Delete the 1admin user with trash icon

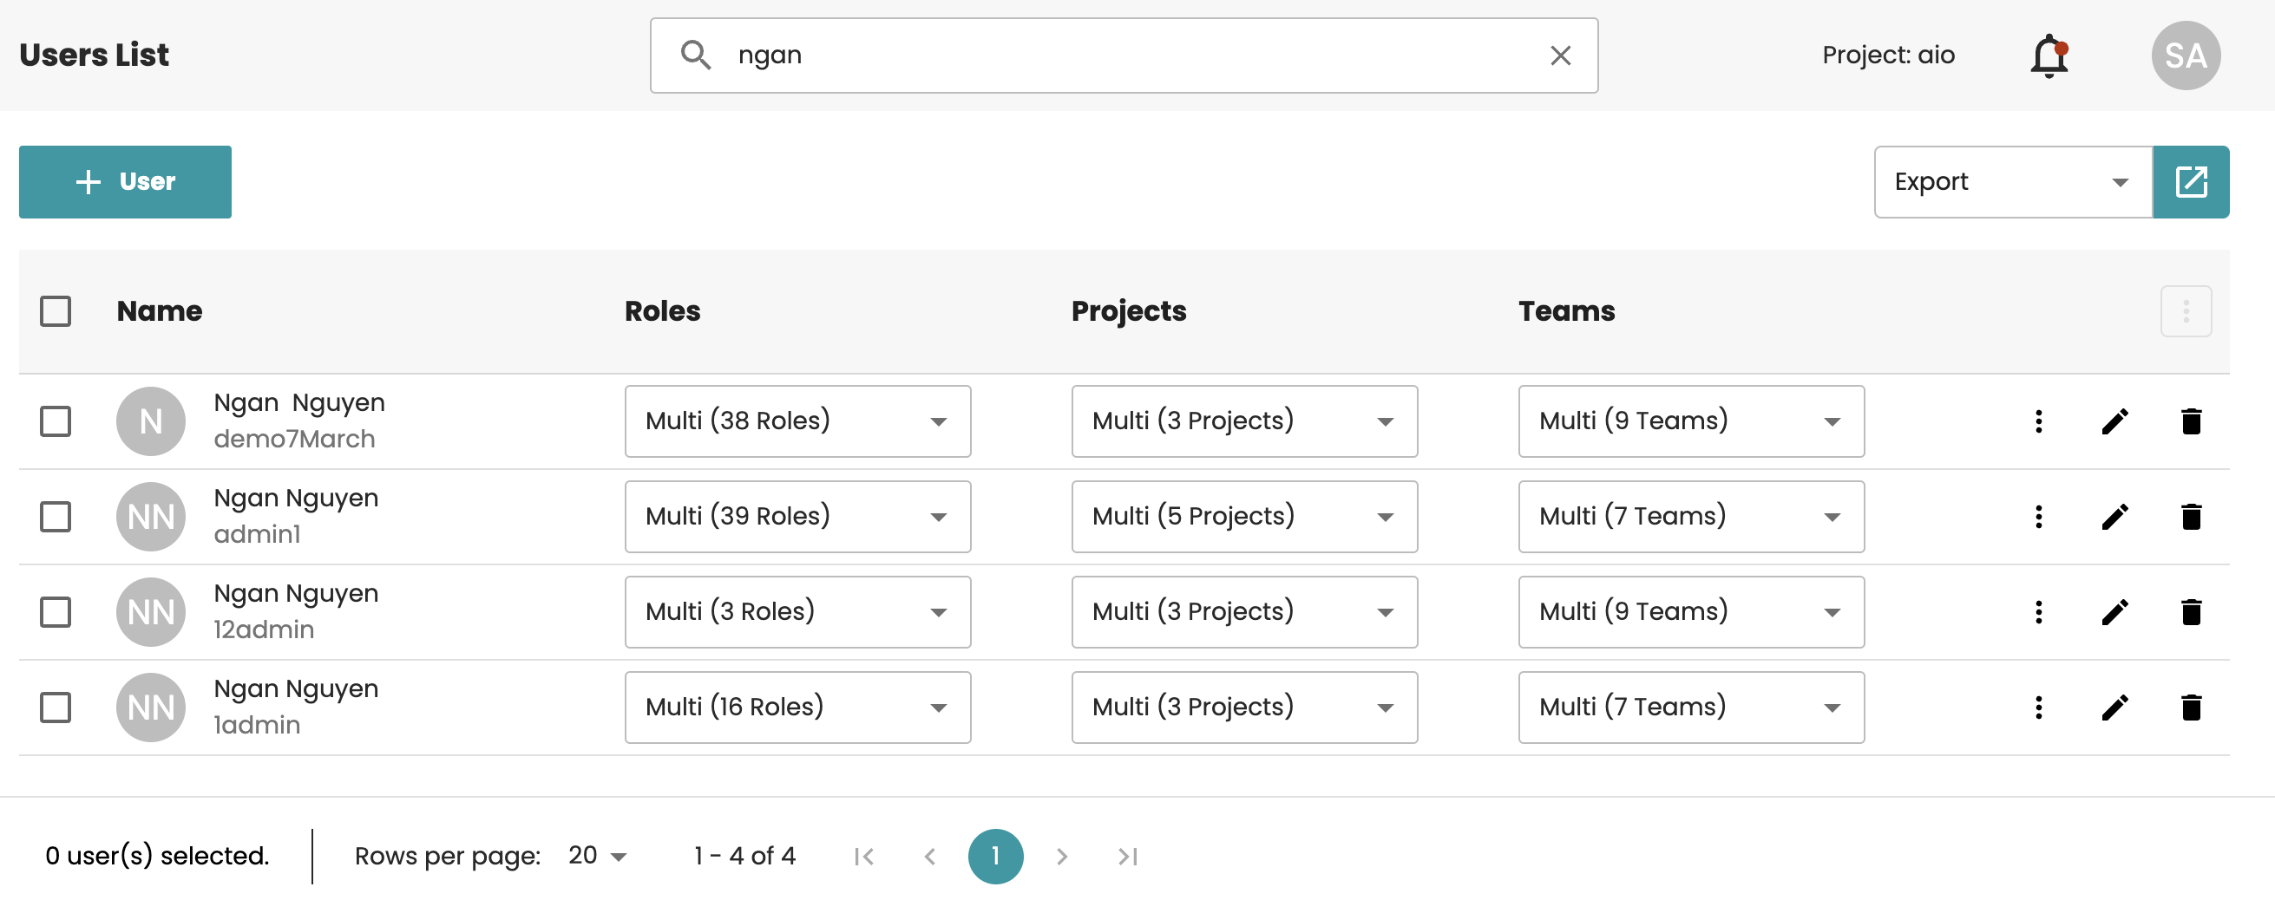click(x=2190, y=708)
